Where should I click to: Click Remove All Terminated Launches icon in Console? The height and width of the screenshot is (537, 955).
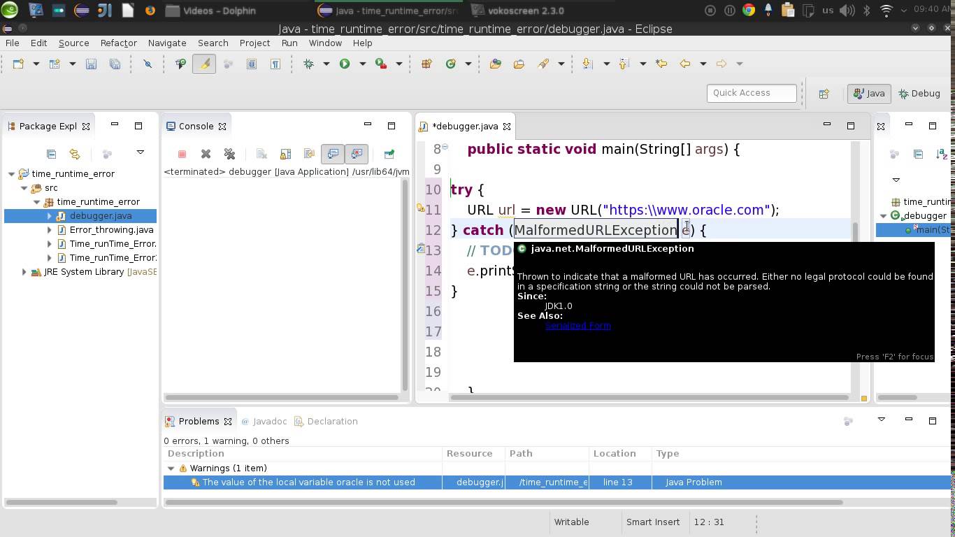point(229,154)
